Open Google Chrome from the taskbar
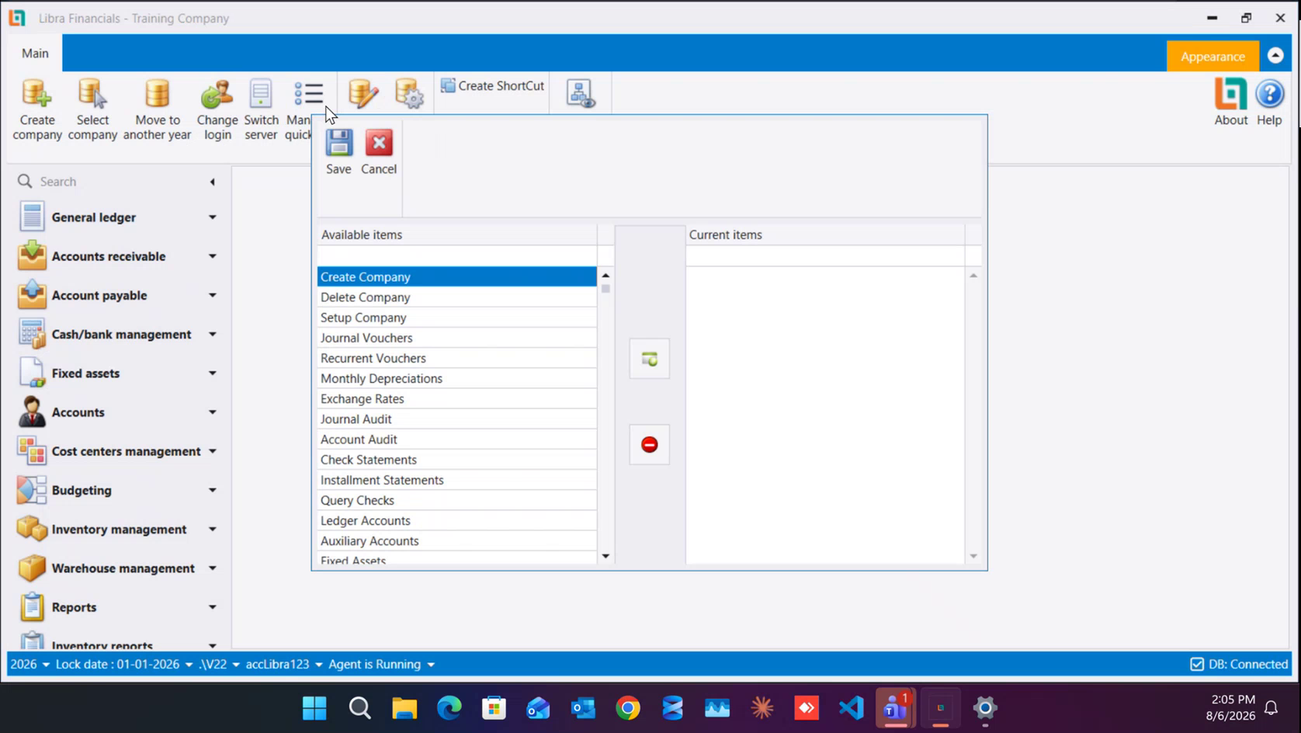The width and height of the screenshot is (1301, 733). (628, 707)
